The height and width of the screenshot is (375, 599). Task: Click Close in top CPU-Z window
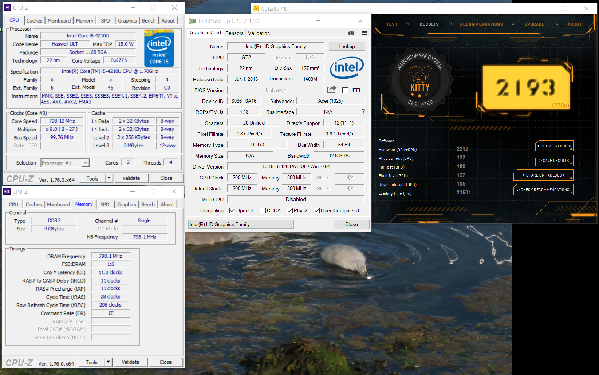point(166,178)
